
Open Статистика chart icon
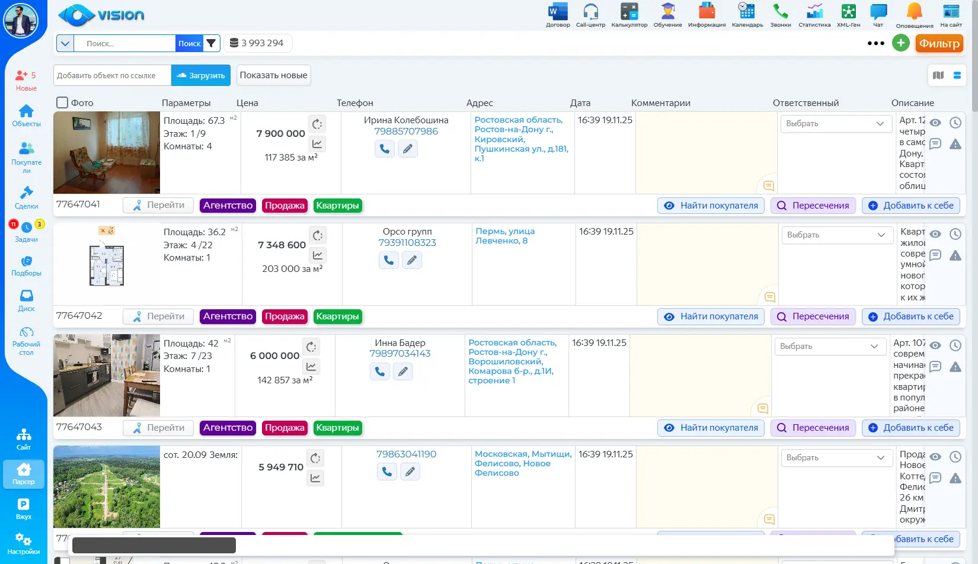(x=814, y=13)
